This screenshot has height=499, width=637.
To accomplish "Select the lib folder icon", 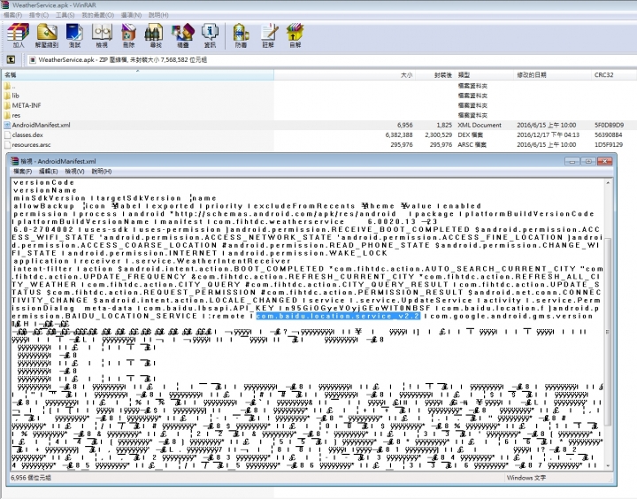I will [7, 96].
